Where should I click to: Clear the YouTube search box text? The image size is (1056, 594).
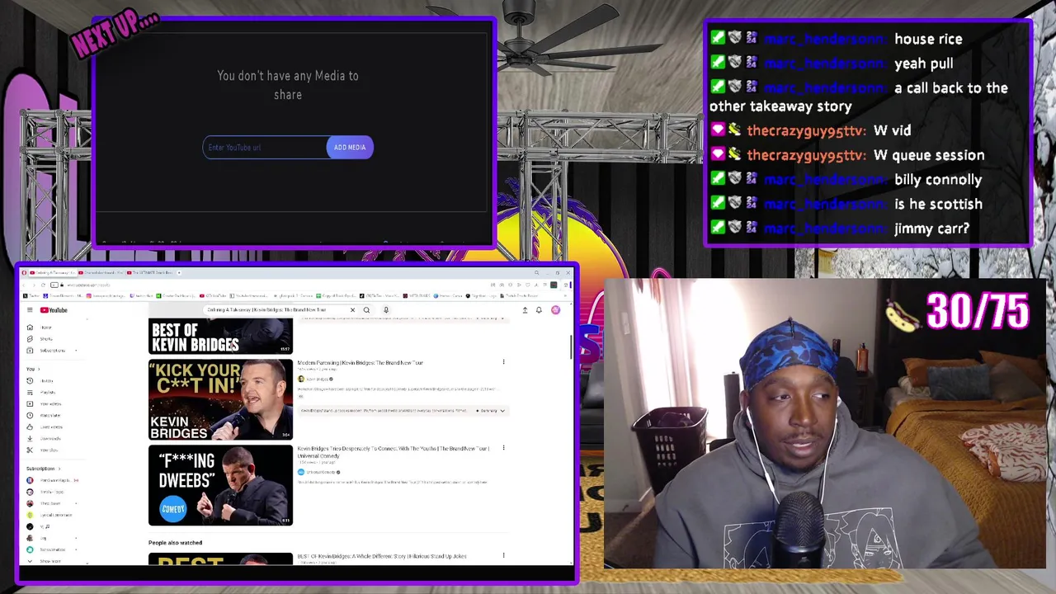click(352, 310)
